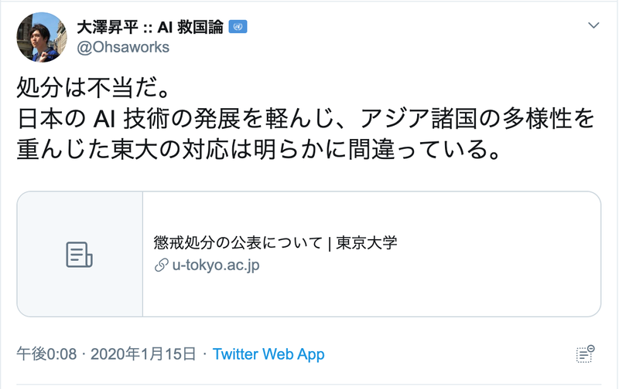Open the Twitter Web App source link
This screenshot has width=619, height=389.
[268, 354]
